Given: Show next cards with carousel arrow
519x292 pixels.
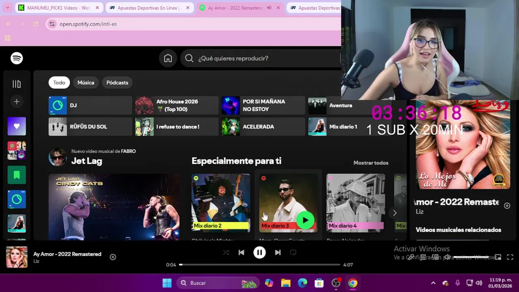Looking at the screenshot, I should 395,213.
